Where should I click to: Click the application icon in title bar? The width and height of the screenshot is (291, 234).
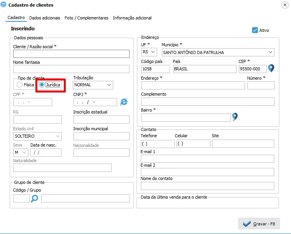[x=4, y=5]
